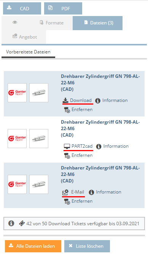Remove PART2cad file via Entfernen

click(78, 155)
